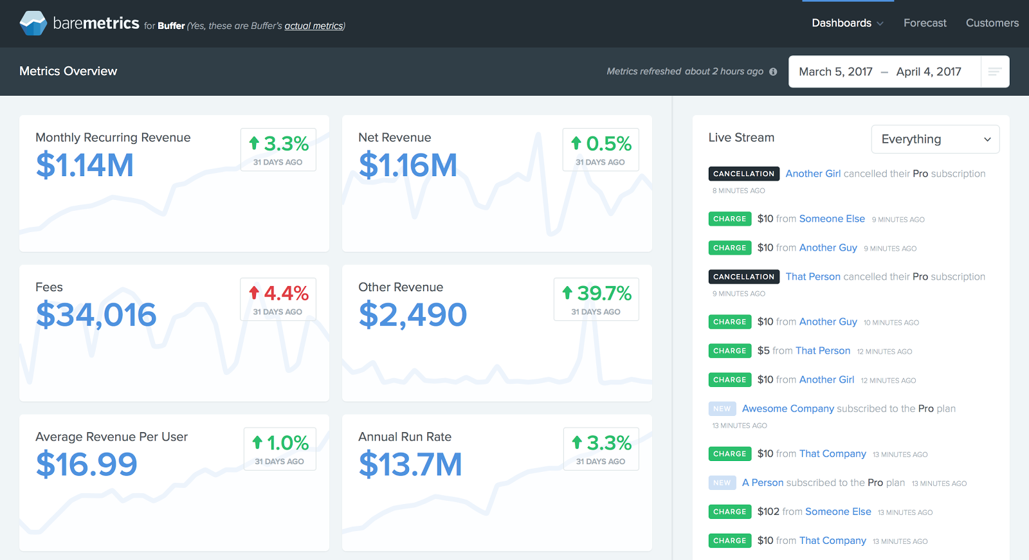Screen dimensions: 1029x560
Task: Open That Person from the cancellation entry
Action: [x=813, y=276]
